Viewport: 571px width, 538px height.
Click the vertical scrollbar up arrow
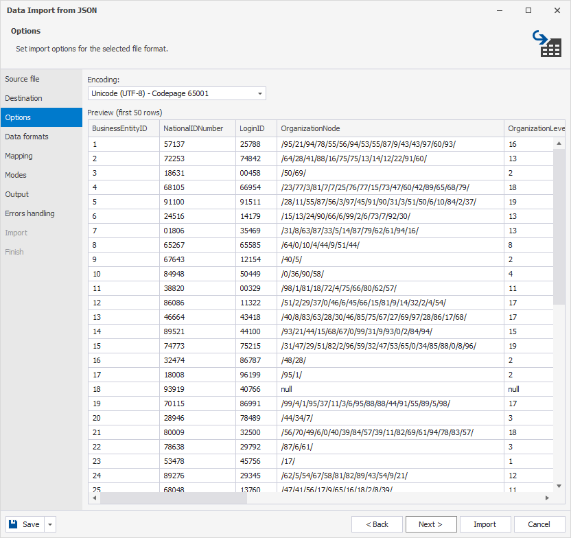point(559,143)
